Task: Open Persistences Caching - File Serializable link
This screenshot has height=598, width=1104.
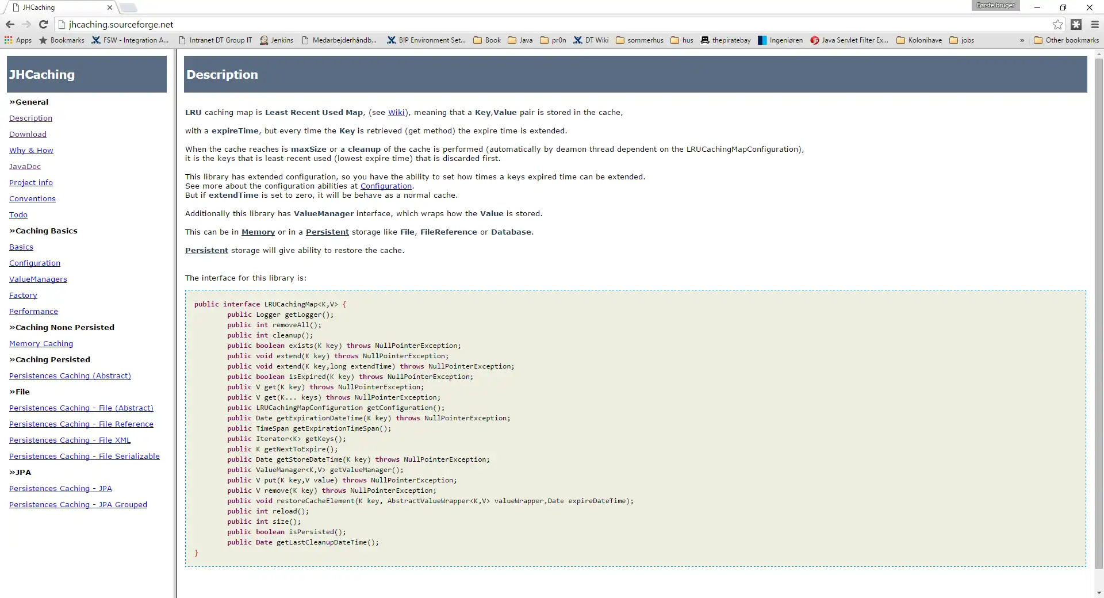Action: point(85,456)
